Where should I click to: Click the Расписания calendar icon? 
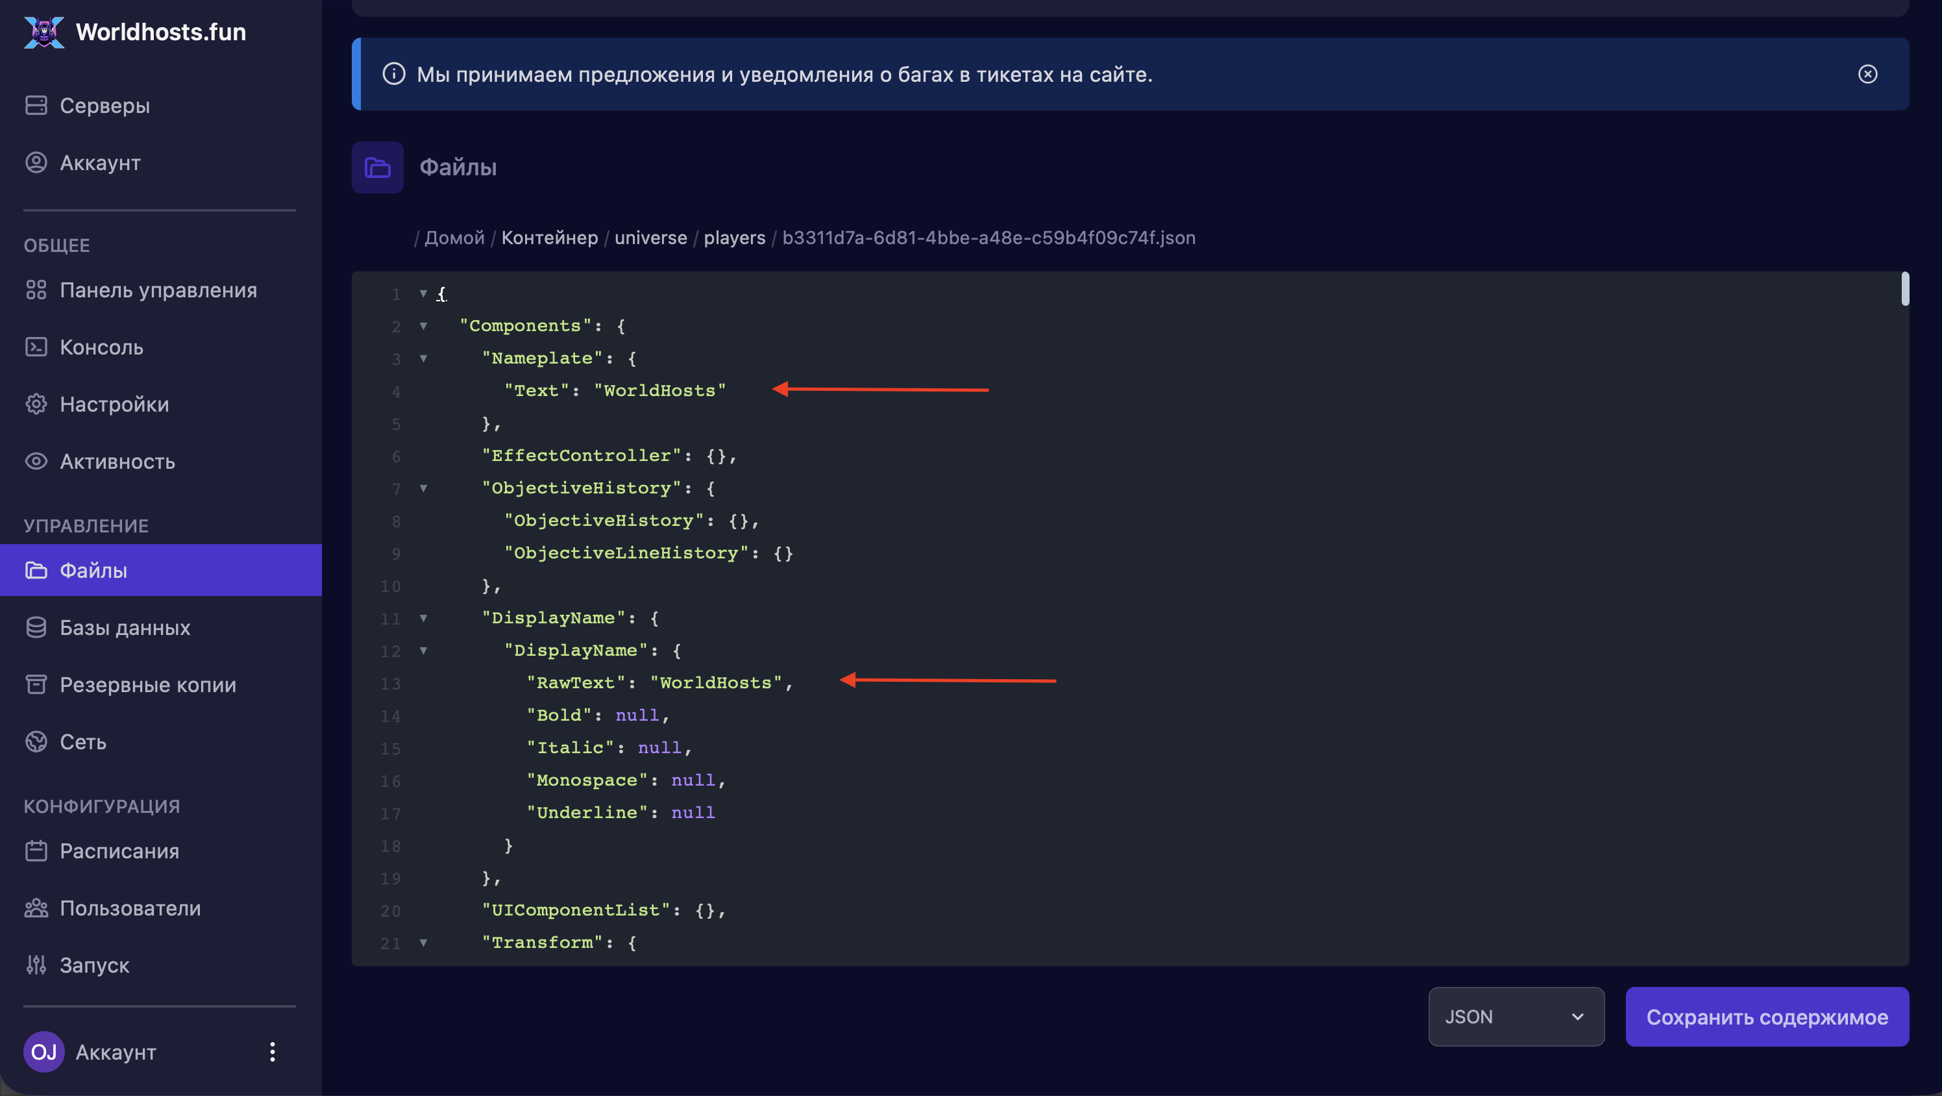coord(36,851)
